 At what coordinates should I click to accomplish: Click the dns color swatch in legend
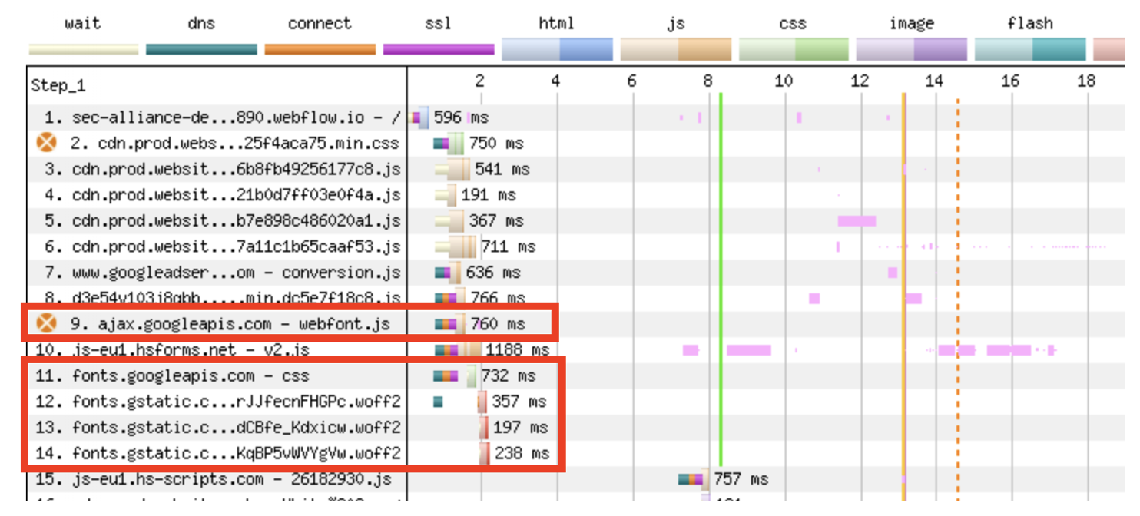tap(201, 49)
